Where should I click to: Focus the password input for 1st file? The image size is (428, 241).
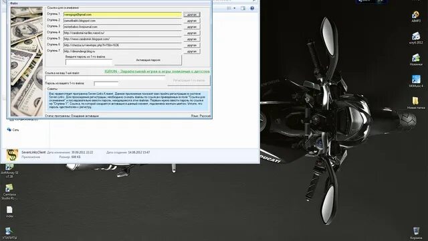89,62
